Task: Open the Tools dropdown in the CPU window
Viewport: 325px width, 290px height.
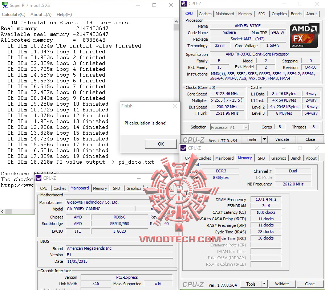Action: (264, 139)
